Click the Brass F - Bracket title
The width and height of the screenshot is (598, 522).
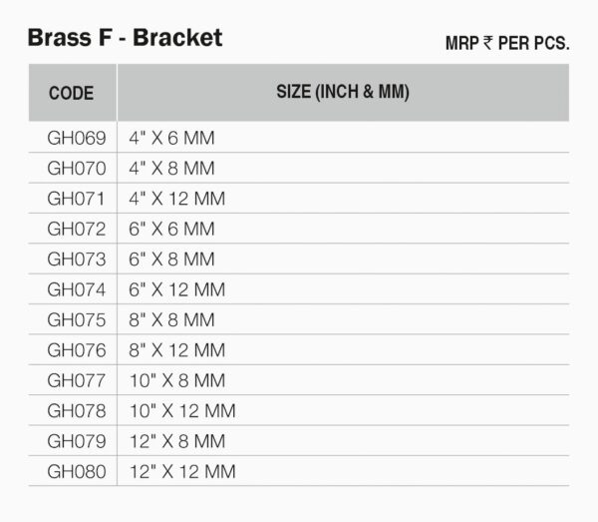pyautogui.click(x=125, y=38)
